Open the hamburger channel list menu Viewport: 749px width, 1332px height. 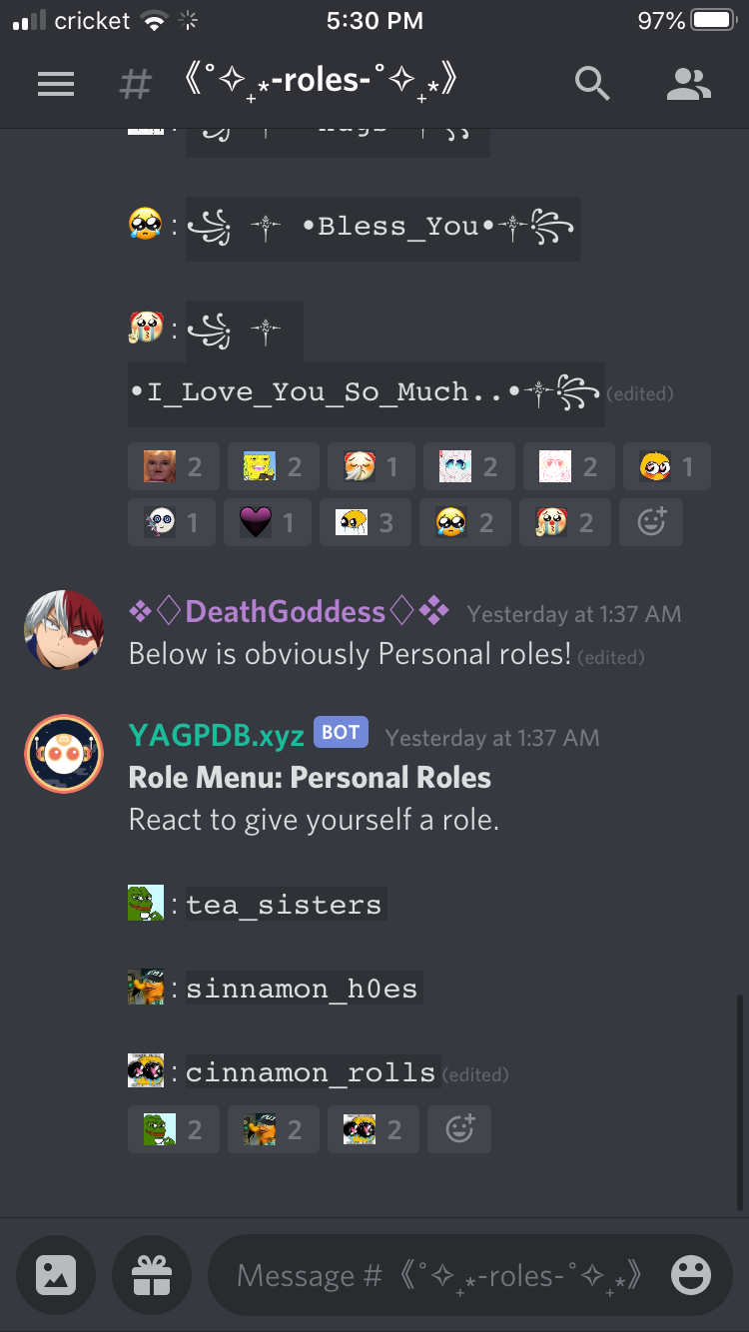(56, 84)
